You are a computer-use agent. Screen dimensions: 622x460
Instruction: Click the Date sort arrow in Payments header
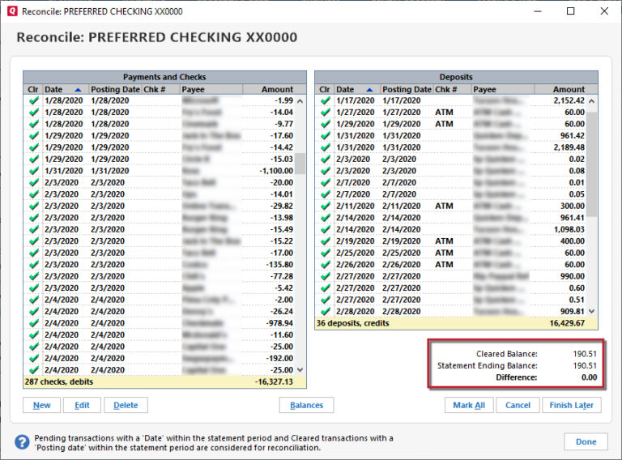pos(78,89)
